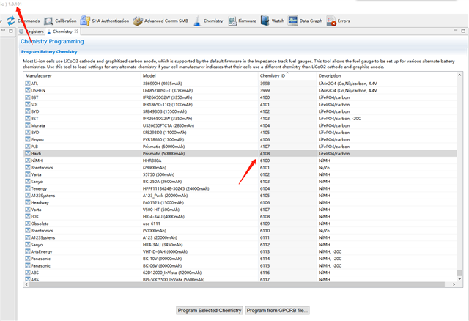Click the Commands refresh arrows icon
The width and height of the screenshot is (469, 321).
click(x=11, y=21)
